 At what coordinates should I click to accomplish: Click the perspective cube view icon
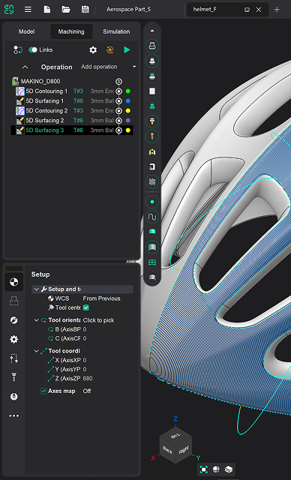[229, 469]
